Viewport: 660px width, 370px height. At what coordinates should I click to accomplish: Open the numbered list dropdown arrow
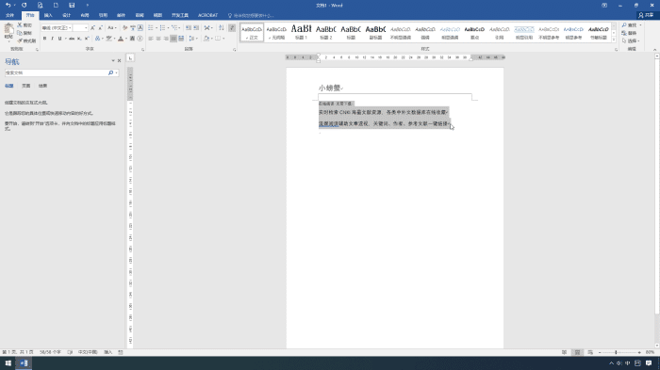[168, 27]
